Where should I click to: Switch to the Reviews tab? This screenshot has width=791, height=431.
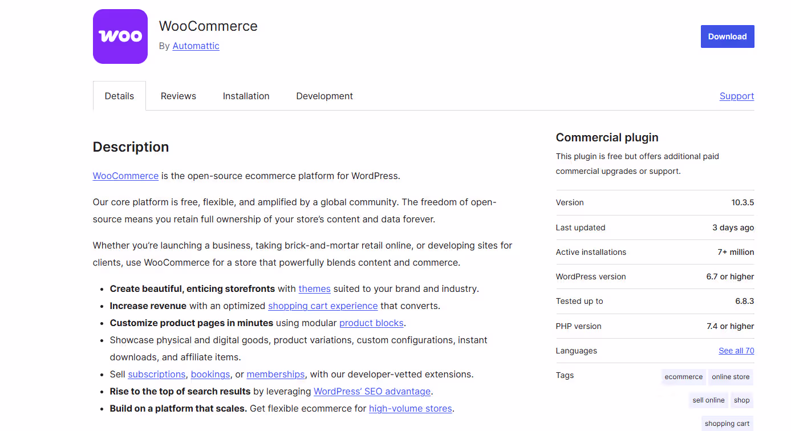pos(178,96)
